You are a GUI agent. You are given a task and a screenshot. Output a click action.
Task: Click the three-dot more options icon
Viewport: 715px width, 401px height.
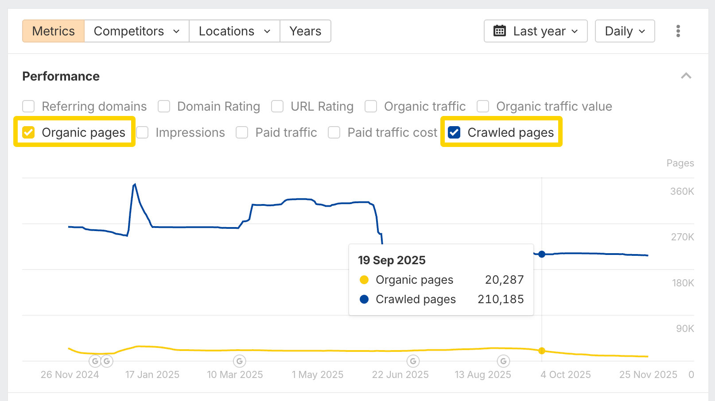click(678, 31)
